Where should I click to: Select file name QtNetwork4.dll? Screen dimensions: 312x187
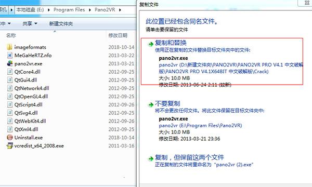tap(32, 88)
